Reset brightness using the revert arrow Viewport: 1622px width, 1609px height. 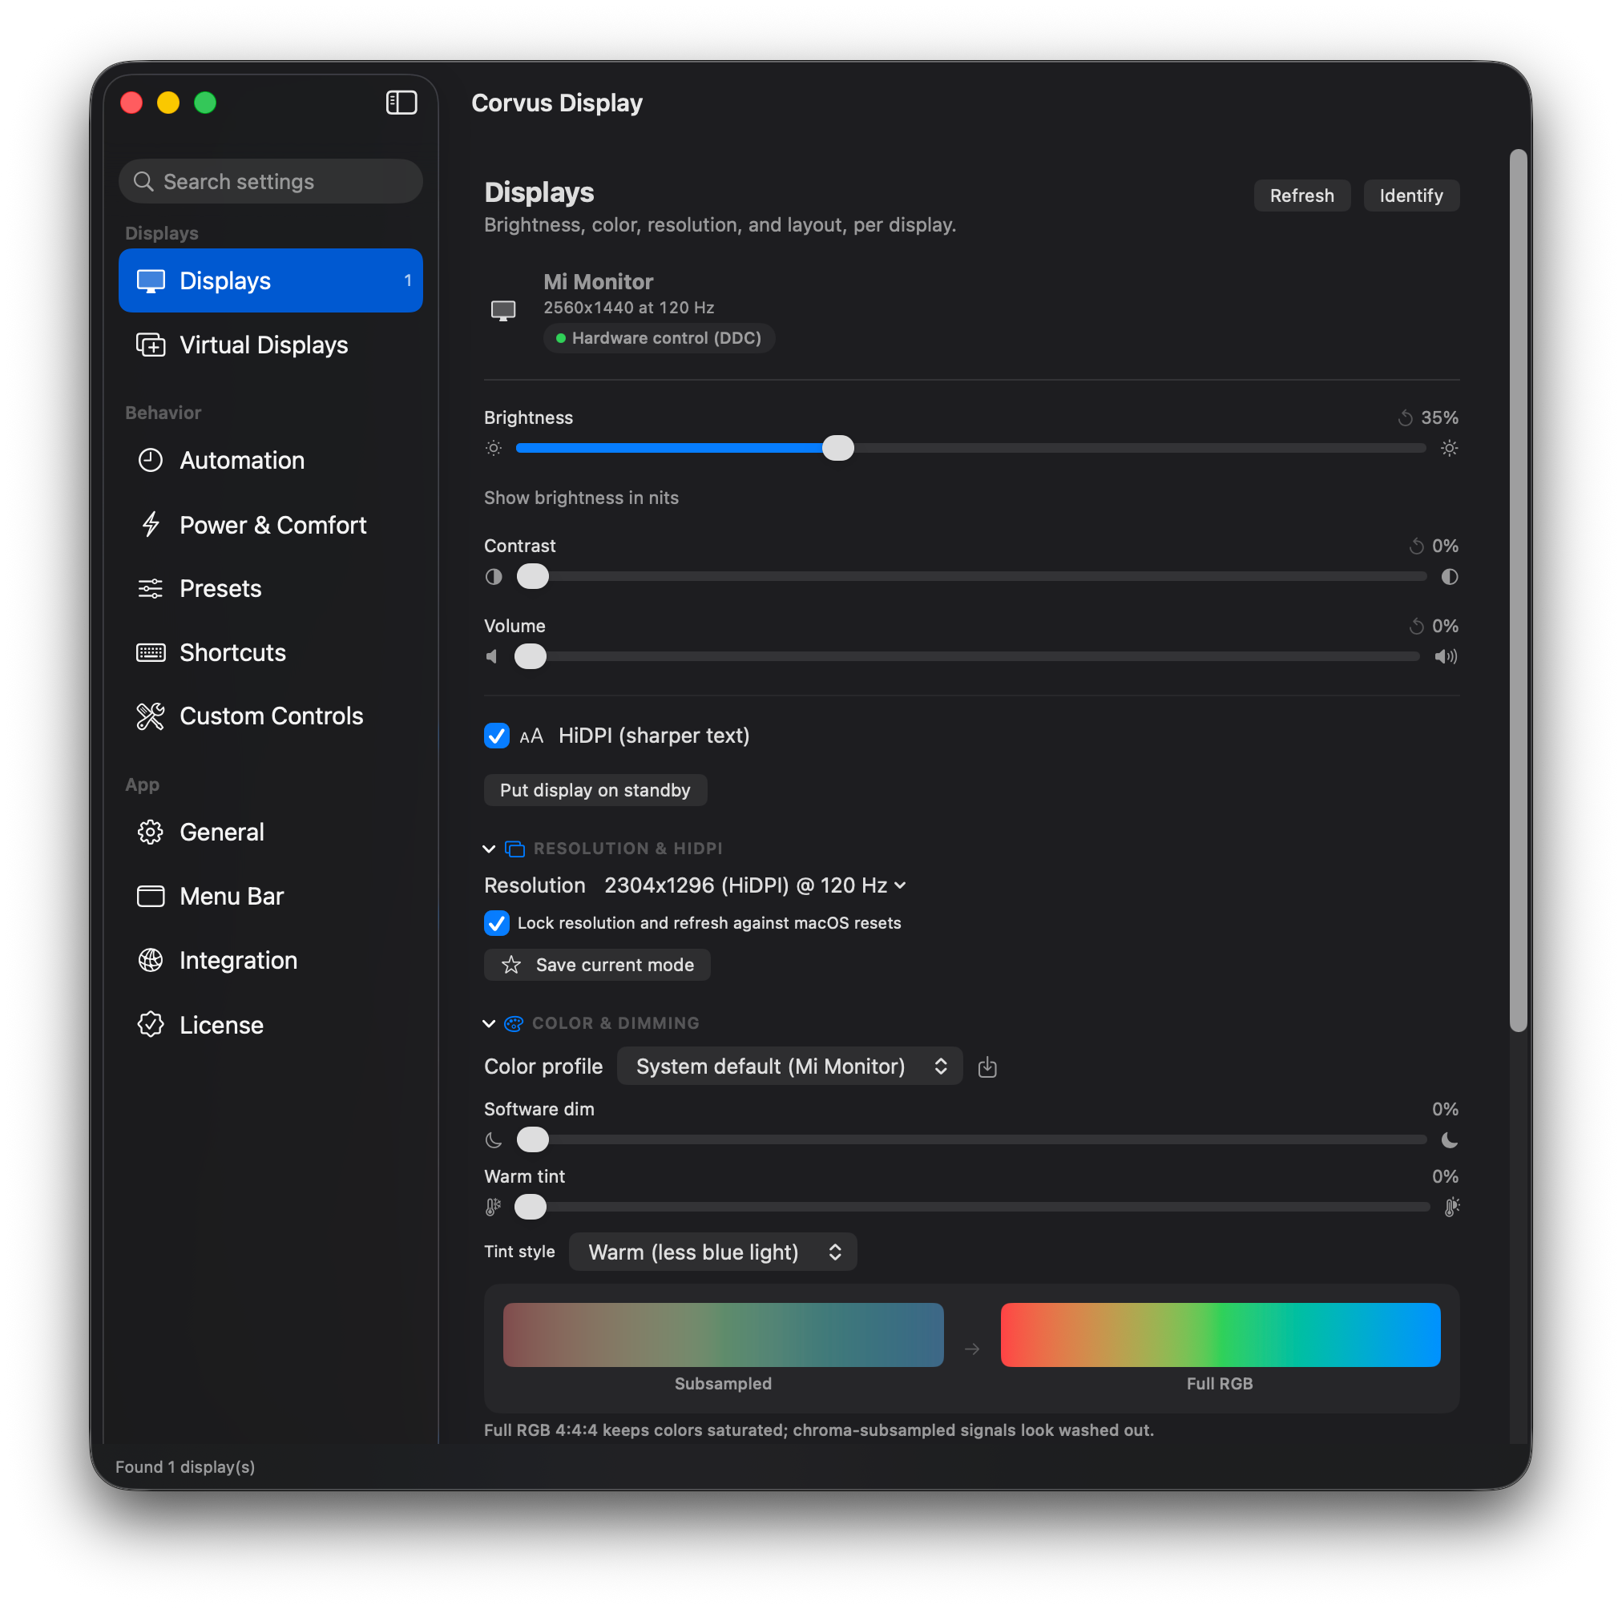point(1405,418)
